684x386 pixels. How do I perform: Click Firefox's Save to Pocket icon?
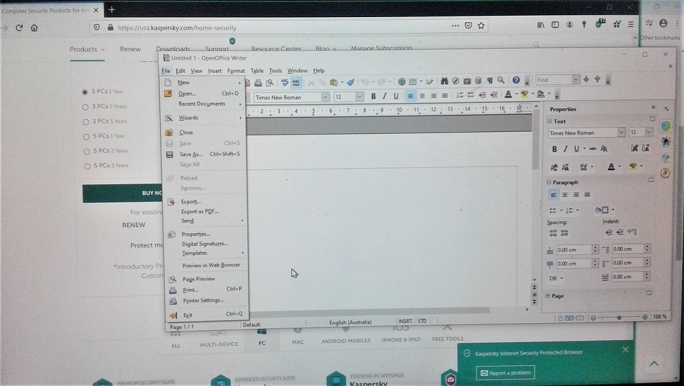tap(468, 25)
